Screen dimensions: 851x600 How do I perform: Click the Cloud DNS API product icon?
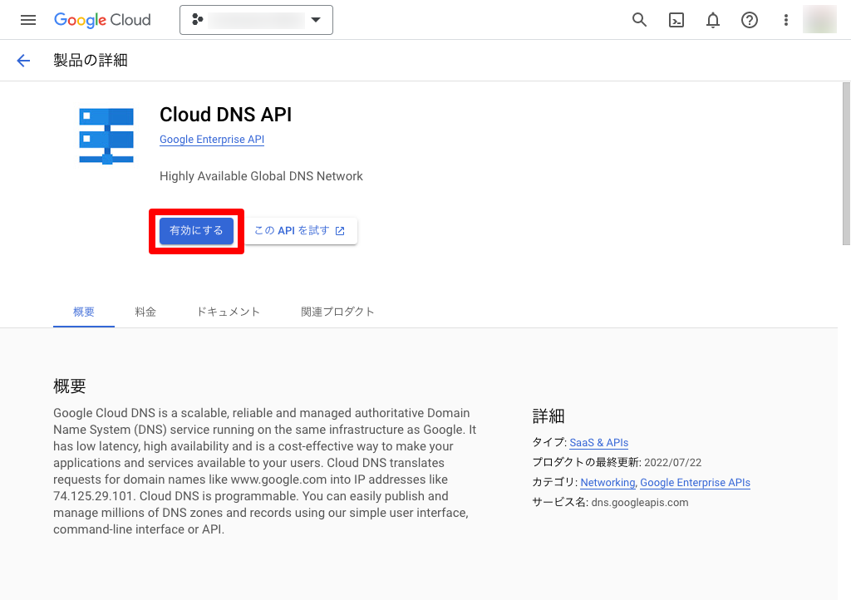pos(106,136)
